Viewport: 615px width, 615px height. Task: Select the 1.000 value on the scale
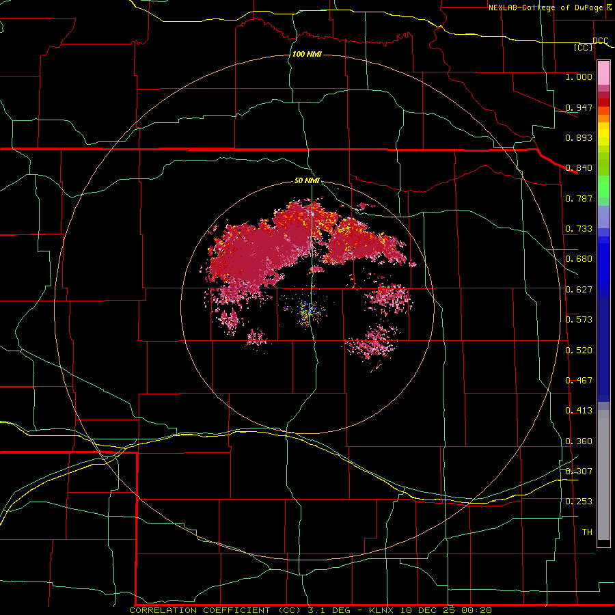579,77
